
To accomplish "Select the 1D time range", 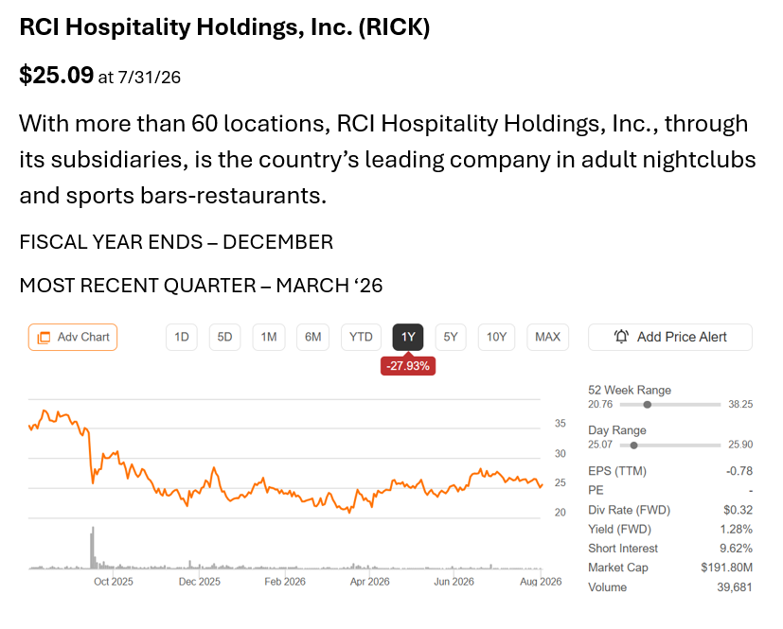I will point(181,337).
